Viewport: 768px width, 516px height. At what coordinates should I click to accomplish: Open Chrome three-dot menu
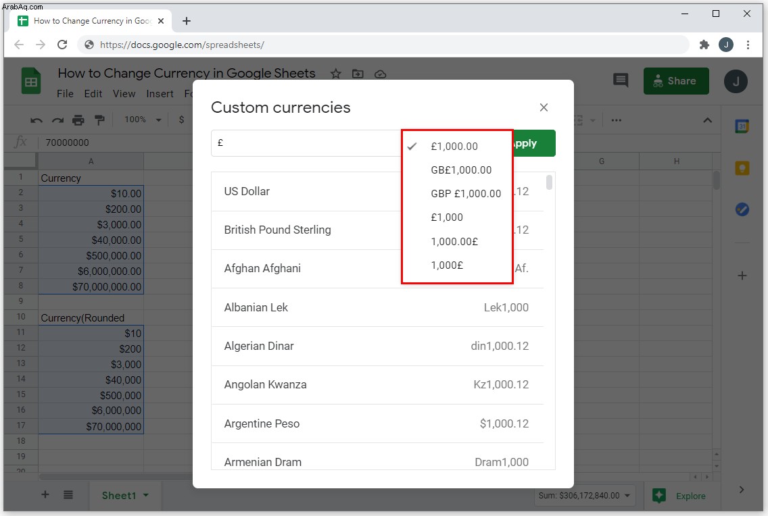tap(748, 45)
